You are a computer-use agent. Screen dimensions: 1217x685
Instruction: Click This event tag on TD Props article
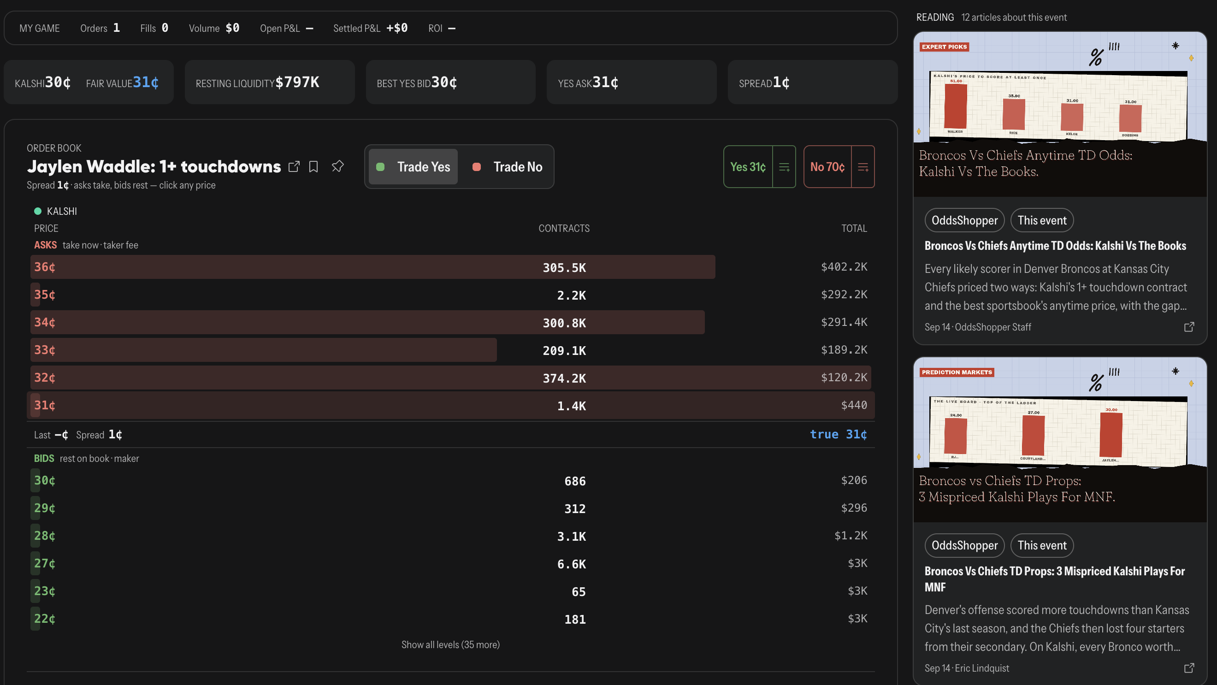[1042, 545]
